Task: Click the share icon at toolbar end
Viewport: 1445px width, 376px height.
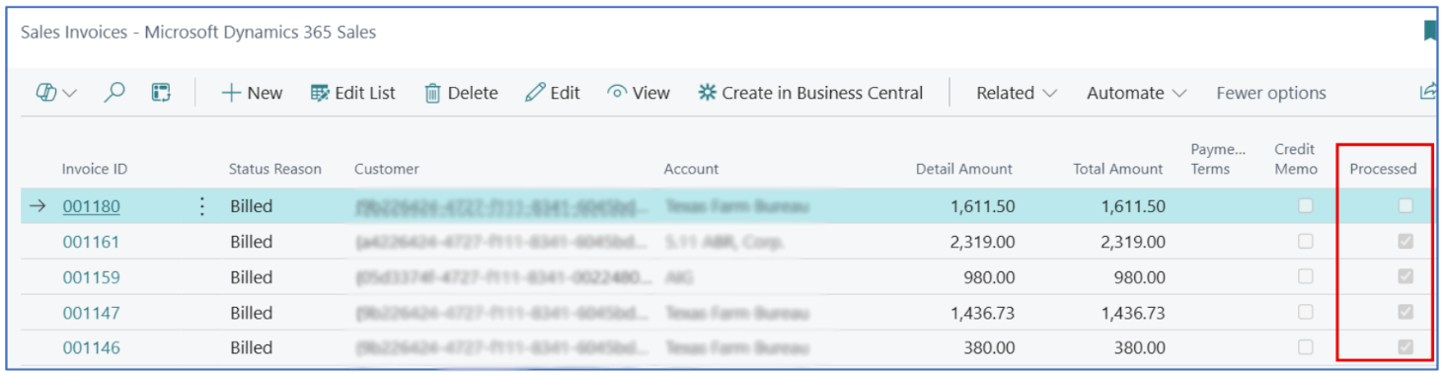Action: [x=1427, y=92]
